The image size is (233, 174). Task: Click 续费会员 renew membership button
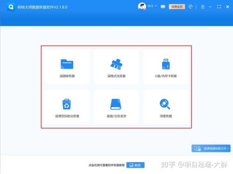click(x=177, y=7)
